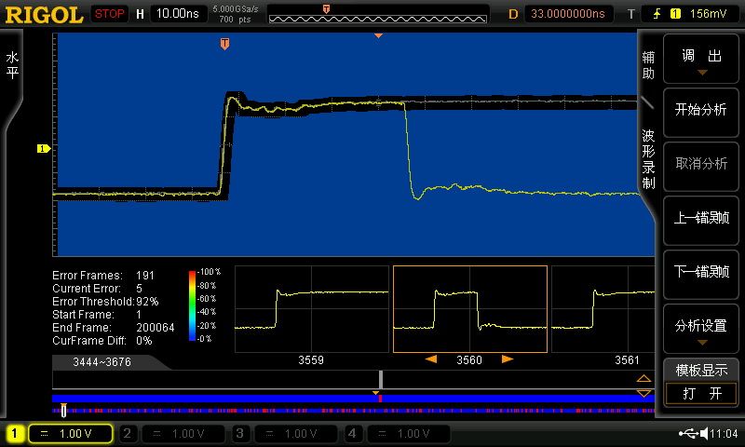
Task: Click the USB connection status icon
Action: point(689,434)
